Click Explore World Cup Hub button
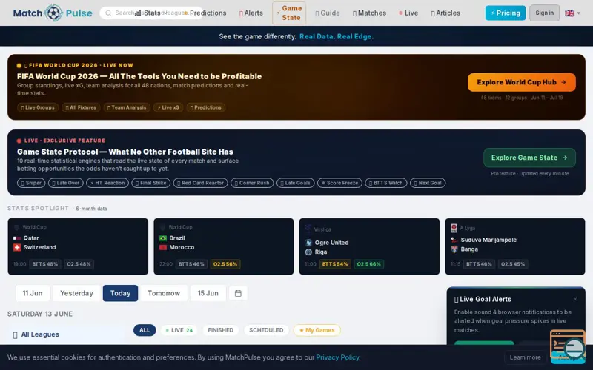The image size is (593, 370). point(522,82)
